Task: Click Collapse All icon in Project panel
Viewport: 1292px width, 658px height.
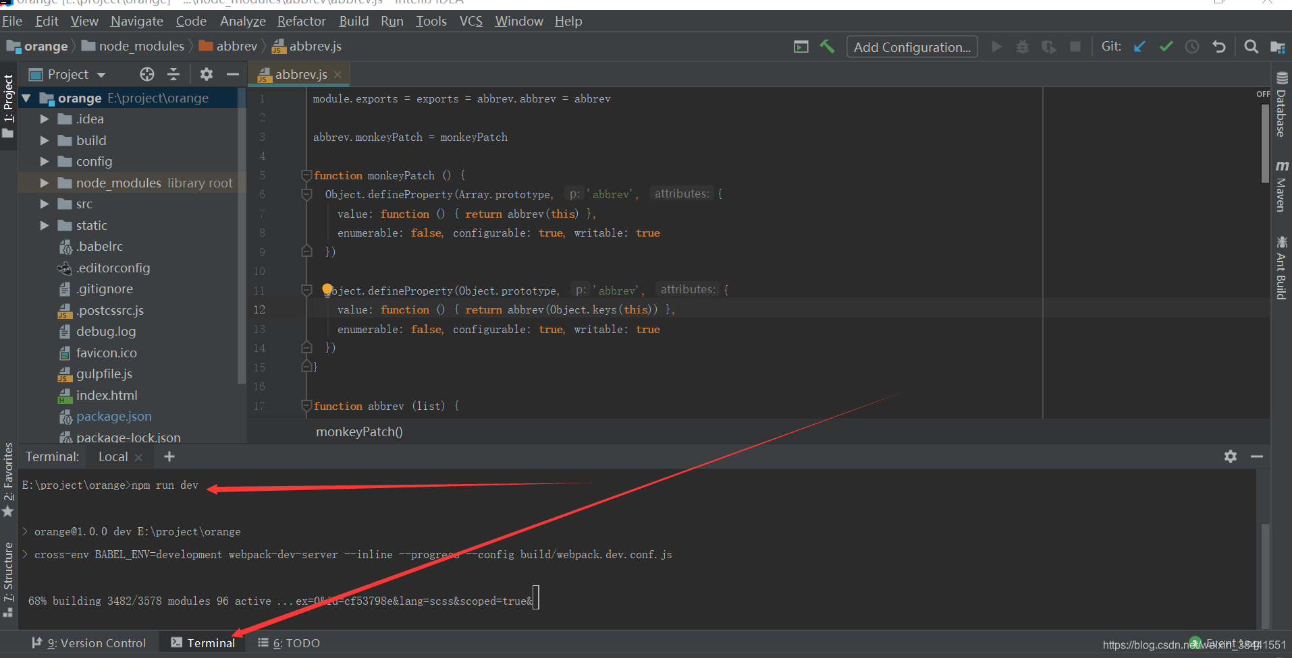Action: (173, 74)
